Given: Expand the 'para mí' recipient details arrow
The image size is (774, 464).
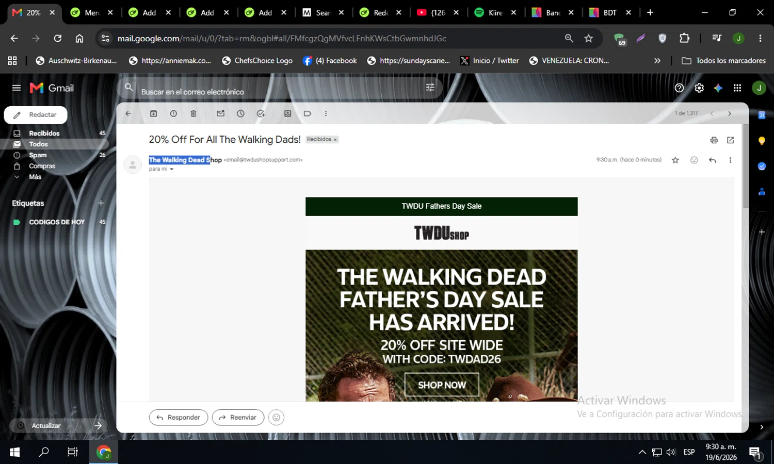Looking at the screenshot, I should click(172, 169).
